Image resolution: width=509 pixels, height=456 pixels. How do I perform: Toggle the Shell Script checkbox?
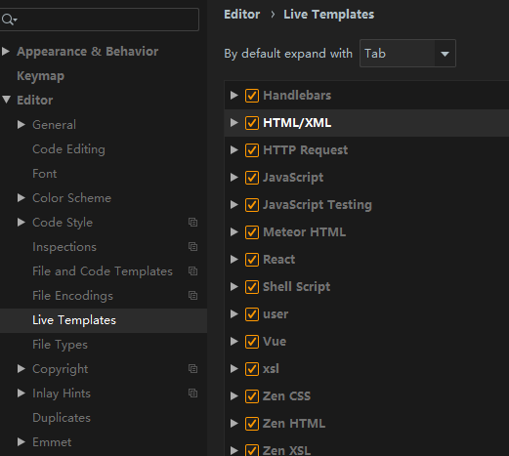tap(252, 287)
